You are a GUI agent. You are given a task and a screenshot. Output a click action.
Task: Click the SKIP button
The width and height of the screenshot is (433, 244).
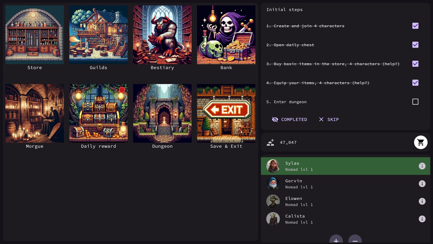(329, 119)
